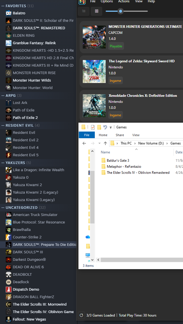Click Monster Hunter Wilds icon
This screenshot has height=324, width=183.
tap(9, 80)
